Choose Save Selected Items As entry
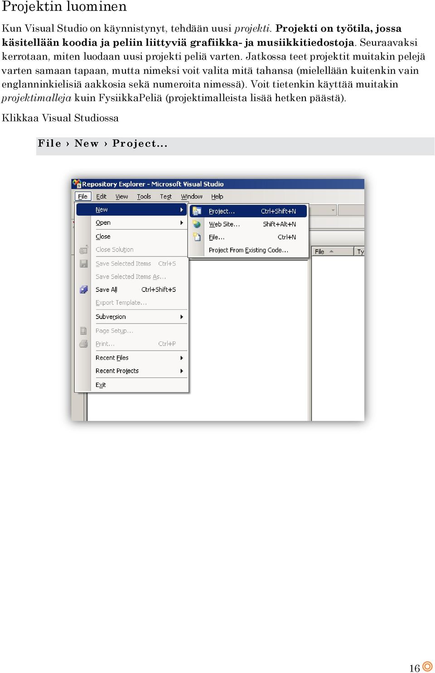The height and width of the screenshot is (673, 435). point(131,276)
